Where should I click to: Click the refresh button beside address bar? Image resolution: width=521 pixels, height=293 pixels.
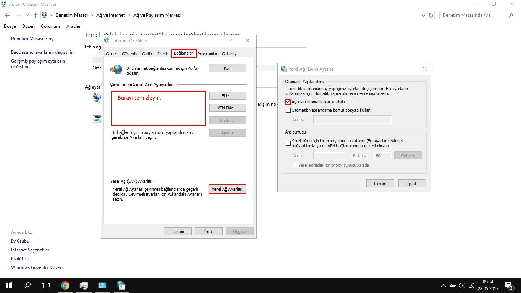[x=431, y=15]
